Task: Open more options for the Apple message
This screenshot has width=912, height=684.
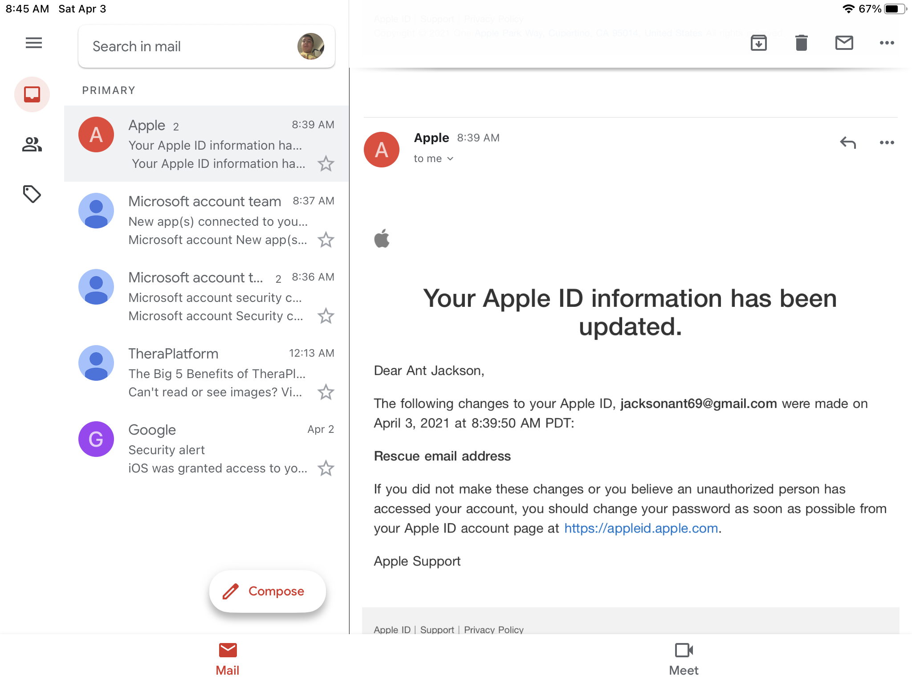Action: click(887, 142)
